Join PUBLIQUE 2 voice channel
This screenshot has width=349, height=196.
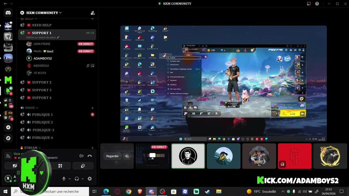[x=57, y=122]
